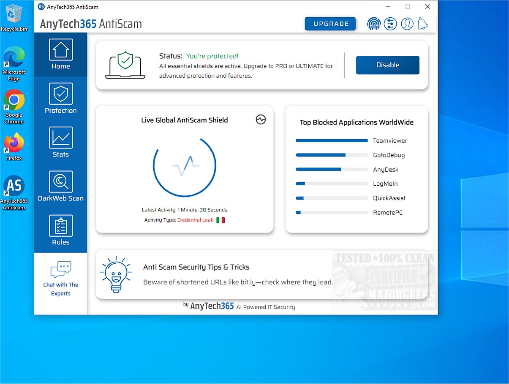
Task: Click the activity pulse icon on the shield card
Action: point(261,119)
